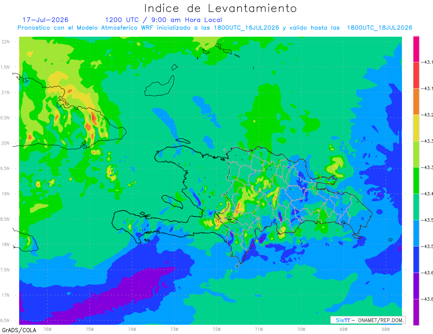This screenshot has height=334, width=433.
Task: Click the dark blue legend swatch
Action: coord(416,259)
